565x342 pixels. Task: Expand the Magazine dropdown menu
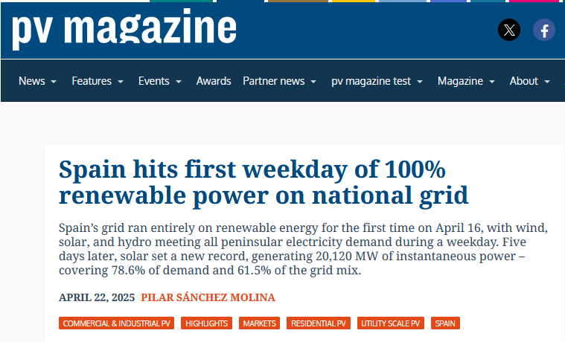click(x=466, y=81)
